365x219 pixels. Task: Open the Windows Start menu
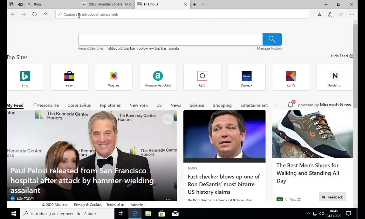point(13,214)
